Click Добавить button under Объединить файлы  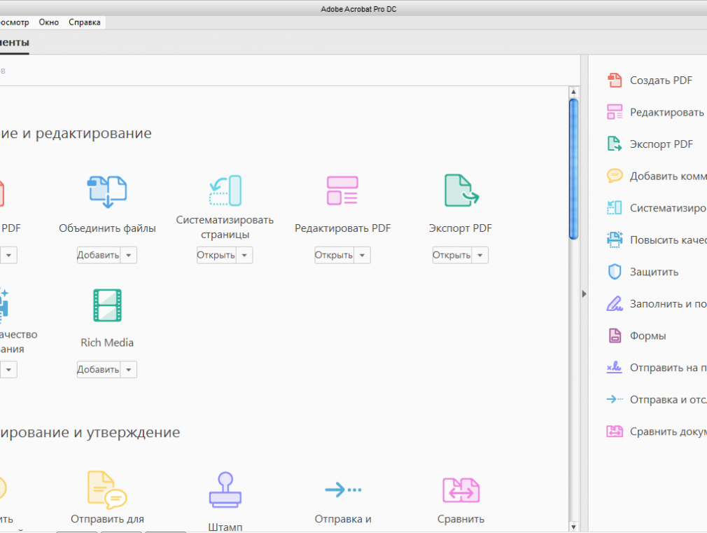point(98,256)
